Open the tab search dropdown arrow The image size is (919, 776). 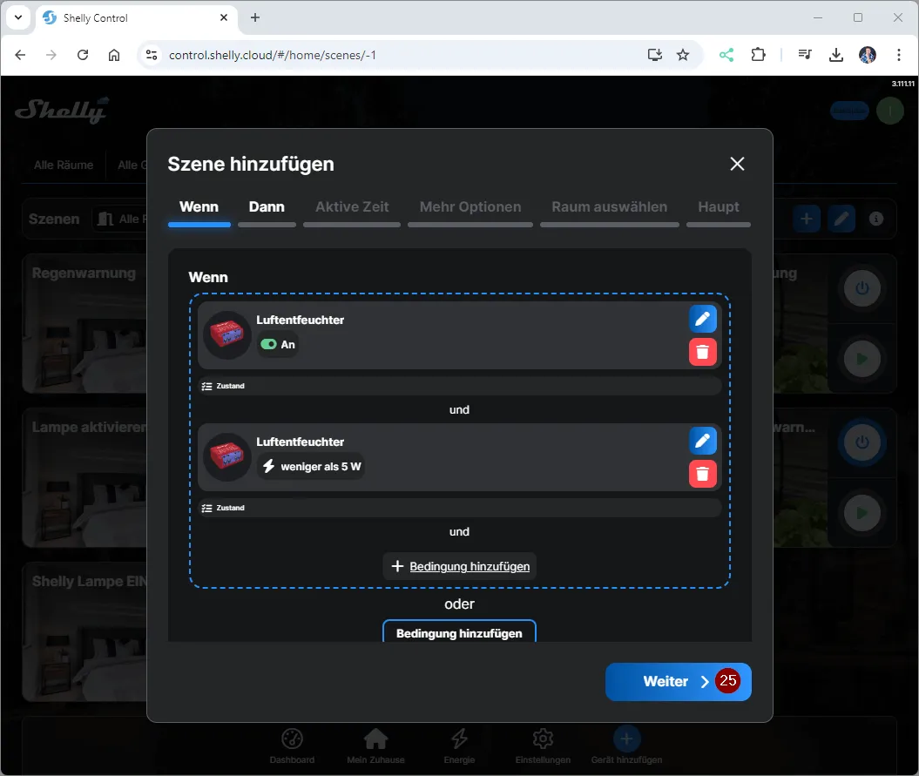(18, 17)
